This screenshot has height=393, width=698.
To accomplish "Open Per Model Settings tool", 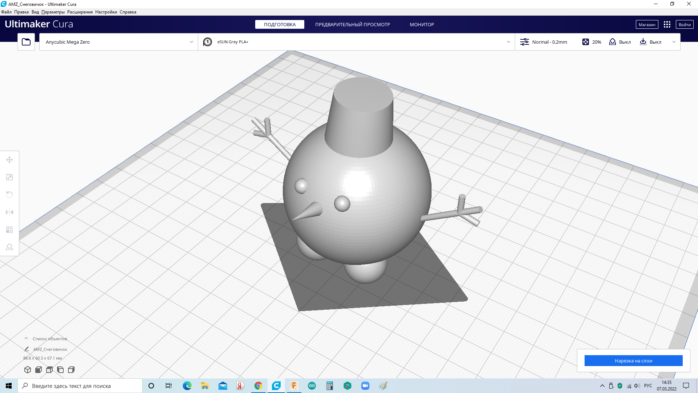I will (x=9, y=230).
